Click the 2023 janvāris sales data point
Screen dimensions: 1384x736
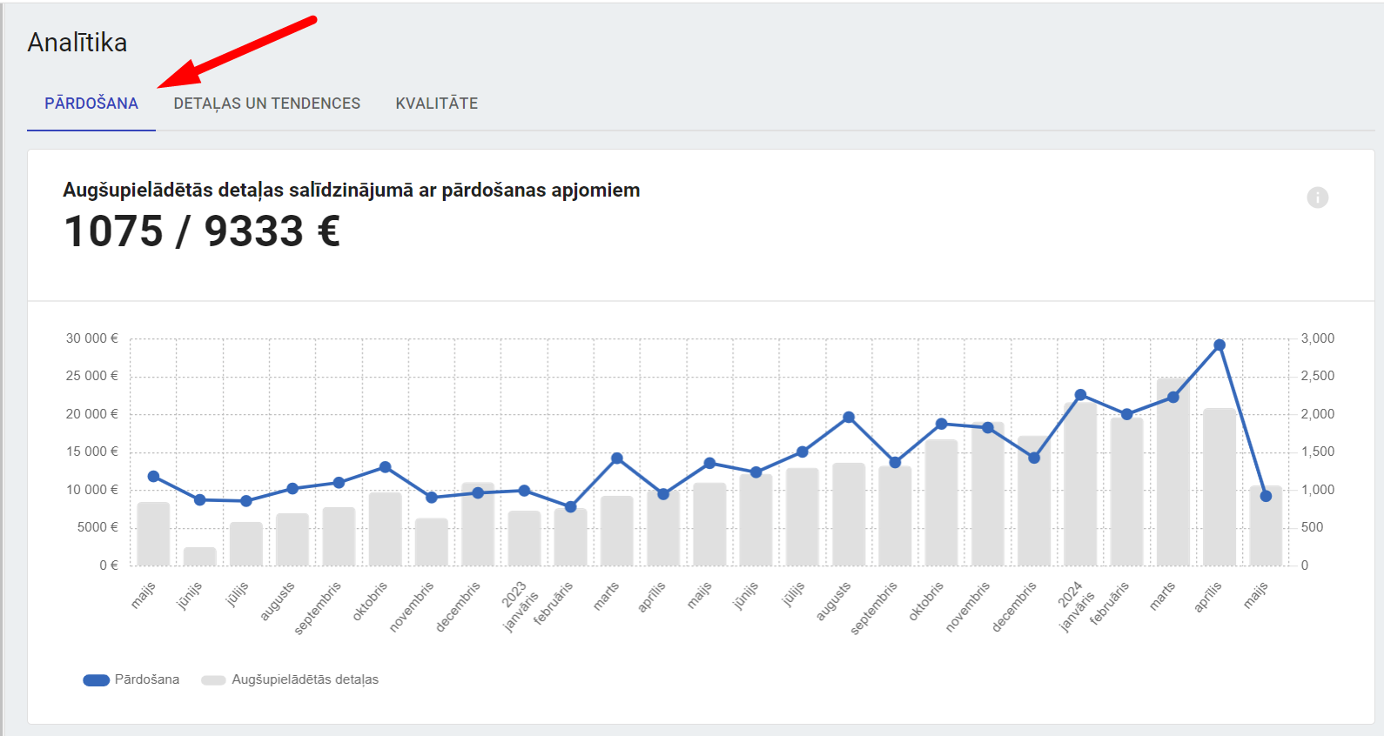(x=524, y=491)
